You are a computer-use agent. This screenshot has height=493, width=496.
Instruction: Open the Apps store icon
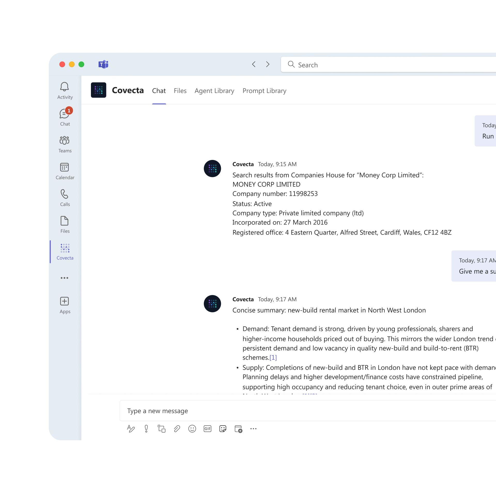[65, 305]
